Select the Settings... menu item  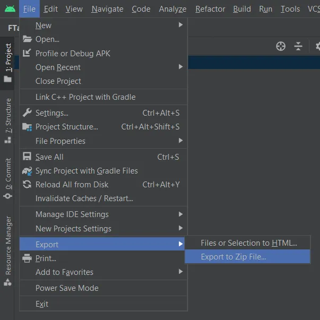(x=103, y=113)
